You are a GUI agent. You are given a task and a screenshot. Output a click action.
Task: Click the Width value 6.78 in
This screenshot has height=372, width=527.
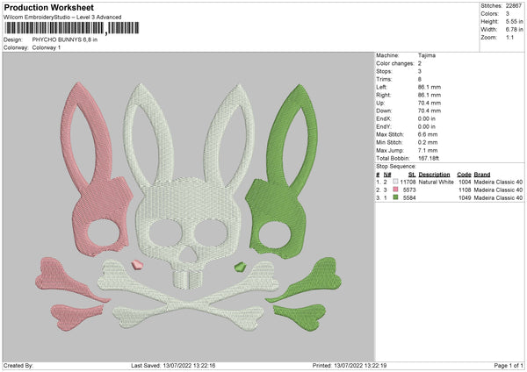click(x=514, y=30)
